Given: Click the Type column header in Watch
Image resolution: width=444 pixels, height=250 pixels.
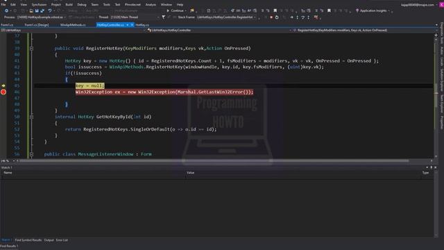Looking at the screenshot, I should pos(425,173).
